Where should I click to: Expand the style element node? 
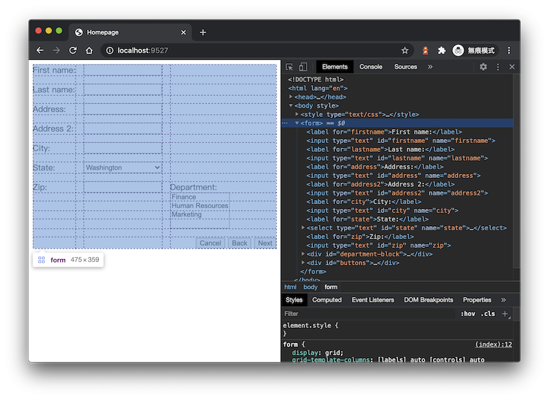(x=297, y=114)
